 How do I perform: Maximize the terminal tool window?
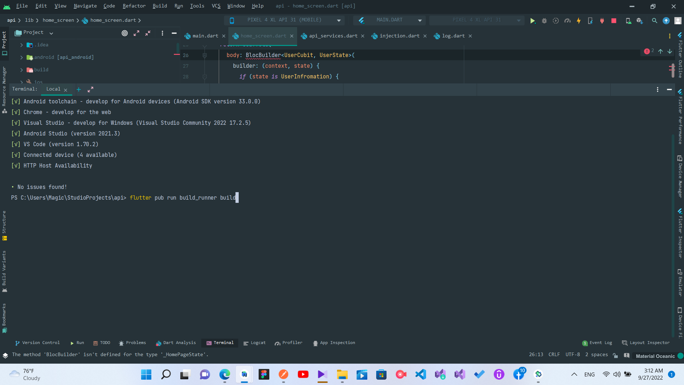click(x=90, y=89)
